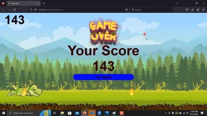Open the volume speaker tray icon
The width and height of the screenshot is (207, 116).
tap(187, 113)
